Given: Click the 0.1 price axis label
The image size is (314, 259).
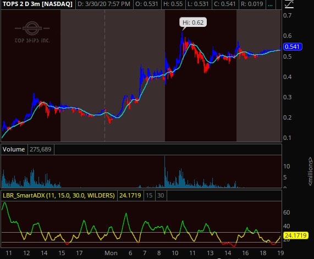Looking at the screenshot, I should point(287,138).
